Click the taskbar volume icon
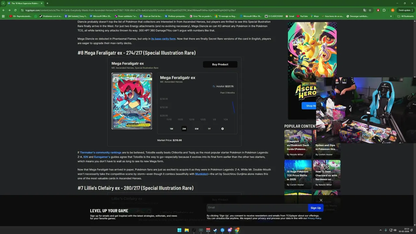 (395, 230)
